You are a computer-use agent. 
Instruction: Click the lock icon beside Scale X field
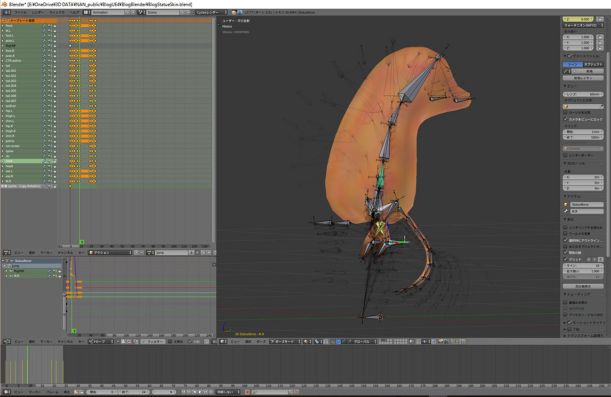pos(600,37)
